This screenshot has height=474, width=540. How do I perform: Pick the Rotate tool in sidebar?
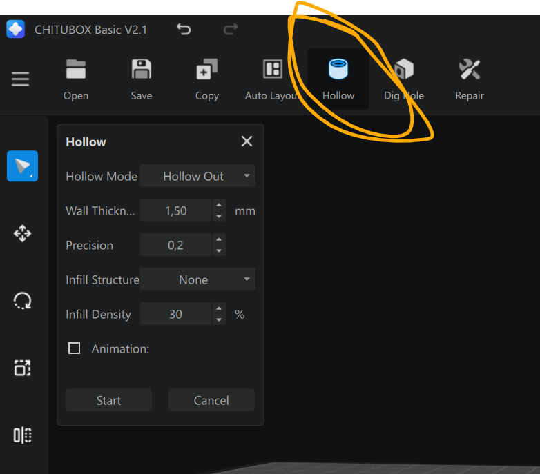tap(22, 301)
